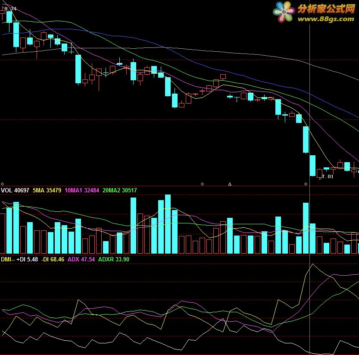Click the -DI 68.46 value
Viewport: 359px width, 355px height.
tap(53, 259)
